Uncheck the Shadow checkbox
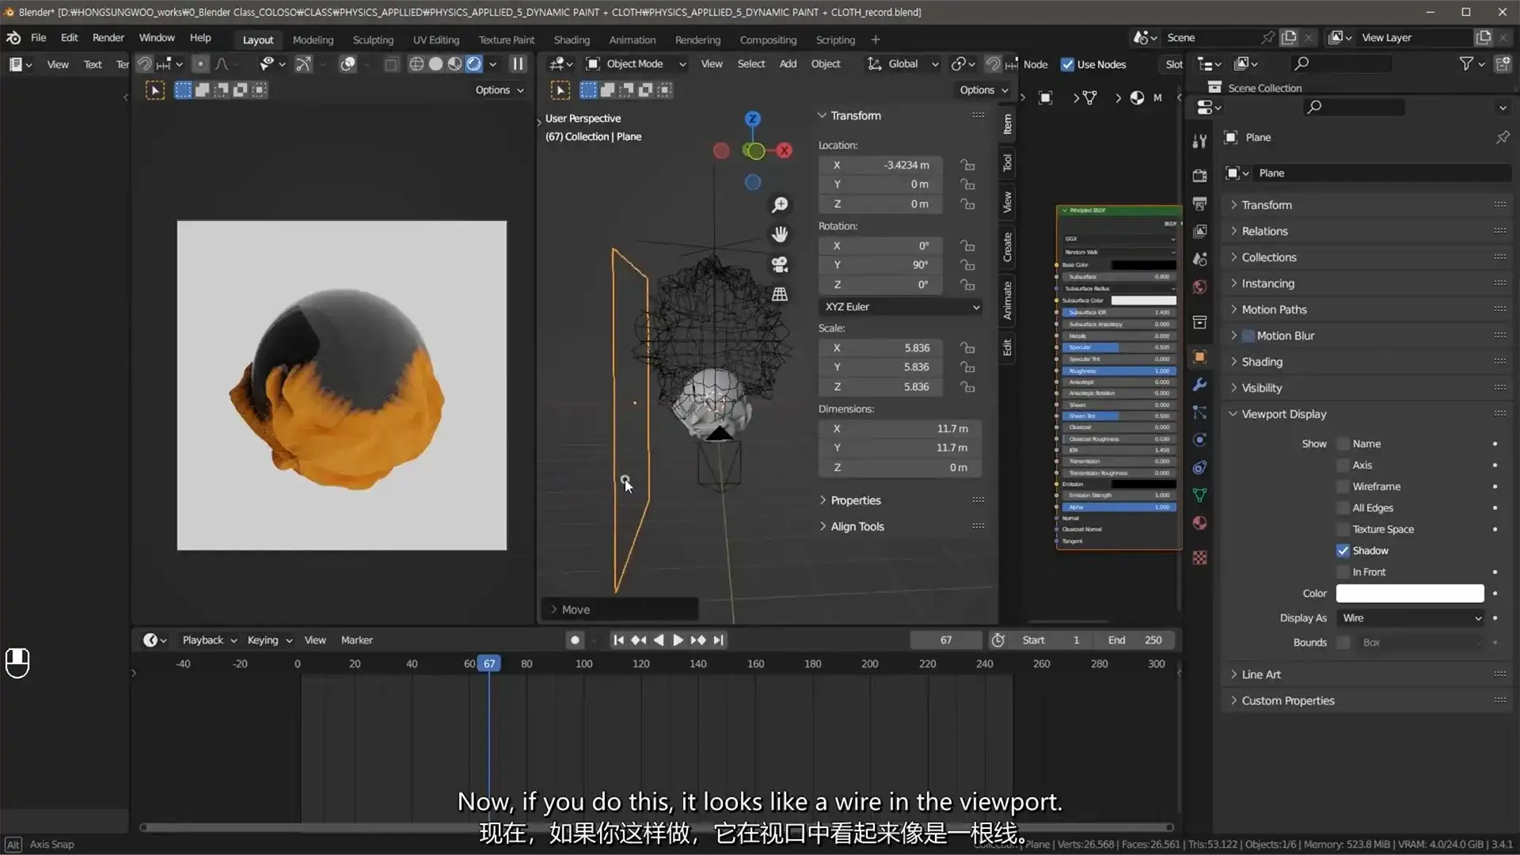The height and width of the screenshot is (855, 1520). (1343, 550)
